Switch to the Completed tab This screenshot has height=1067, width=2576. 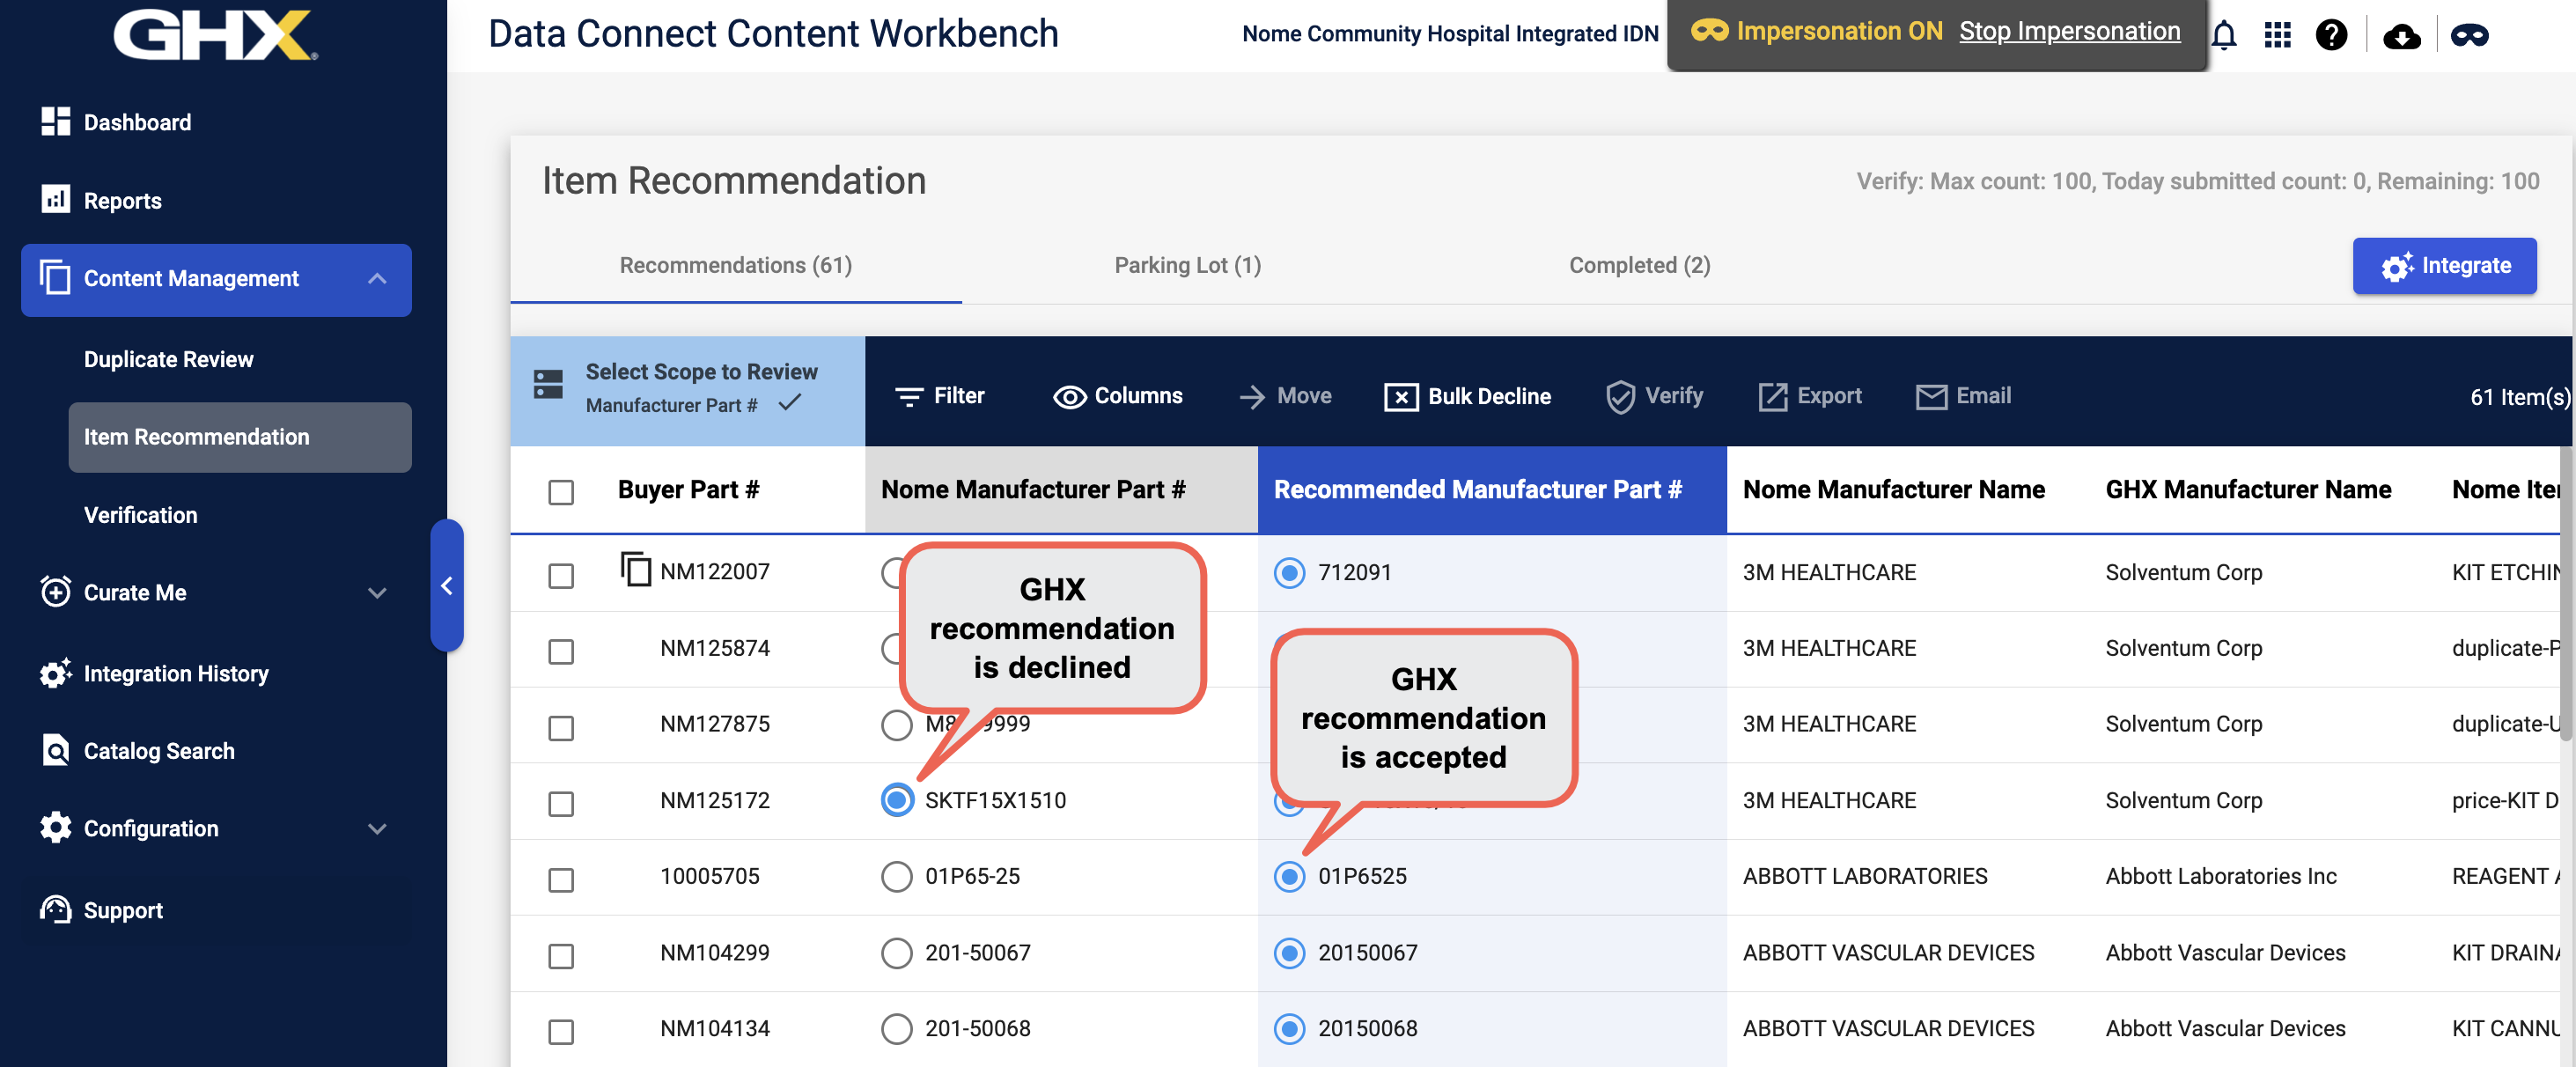[x=1639, y=265]
